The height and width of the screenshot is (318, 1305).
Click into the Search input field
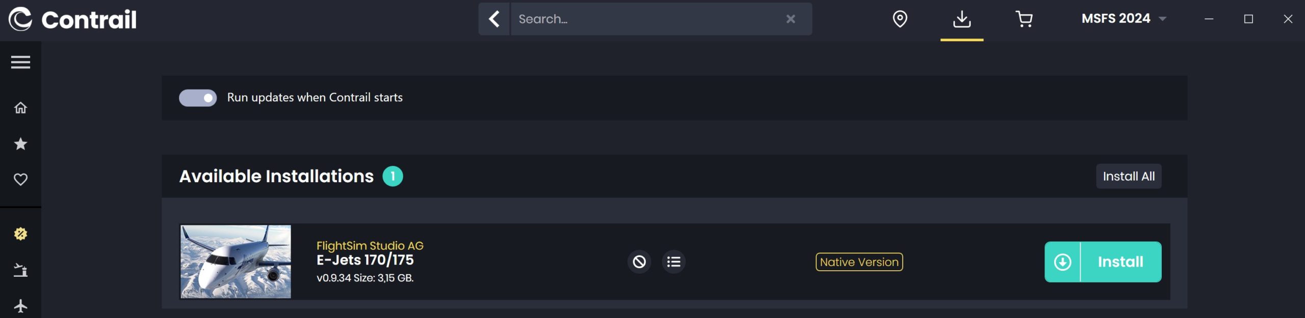[647, 19]
